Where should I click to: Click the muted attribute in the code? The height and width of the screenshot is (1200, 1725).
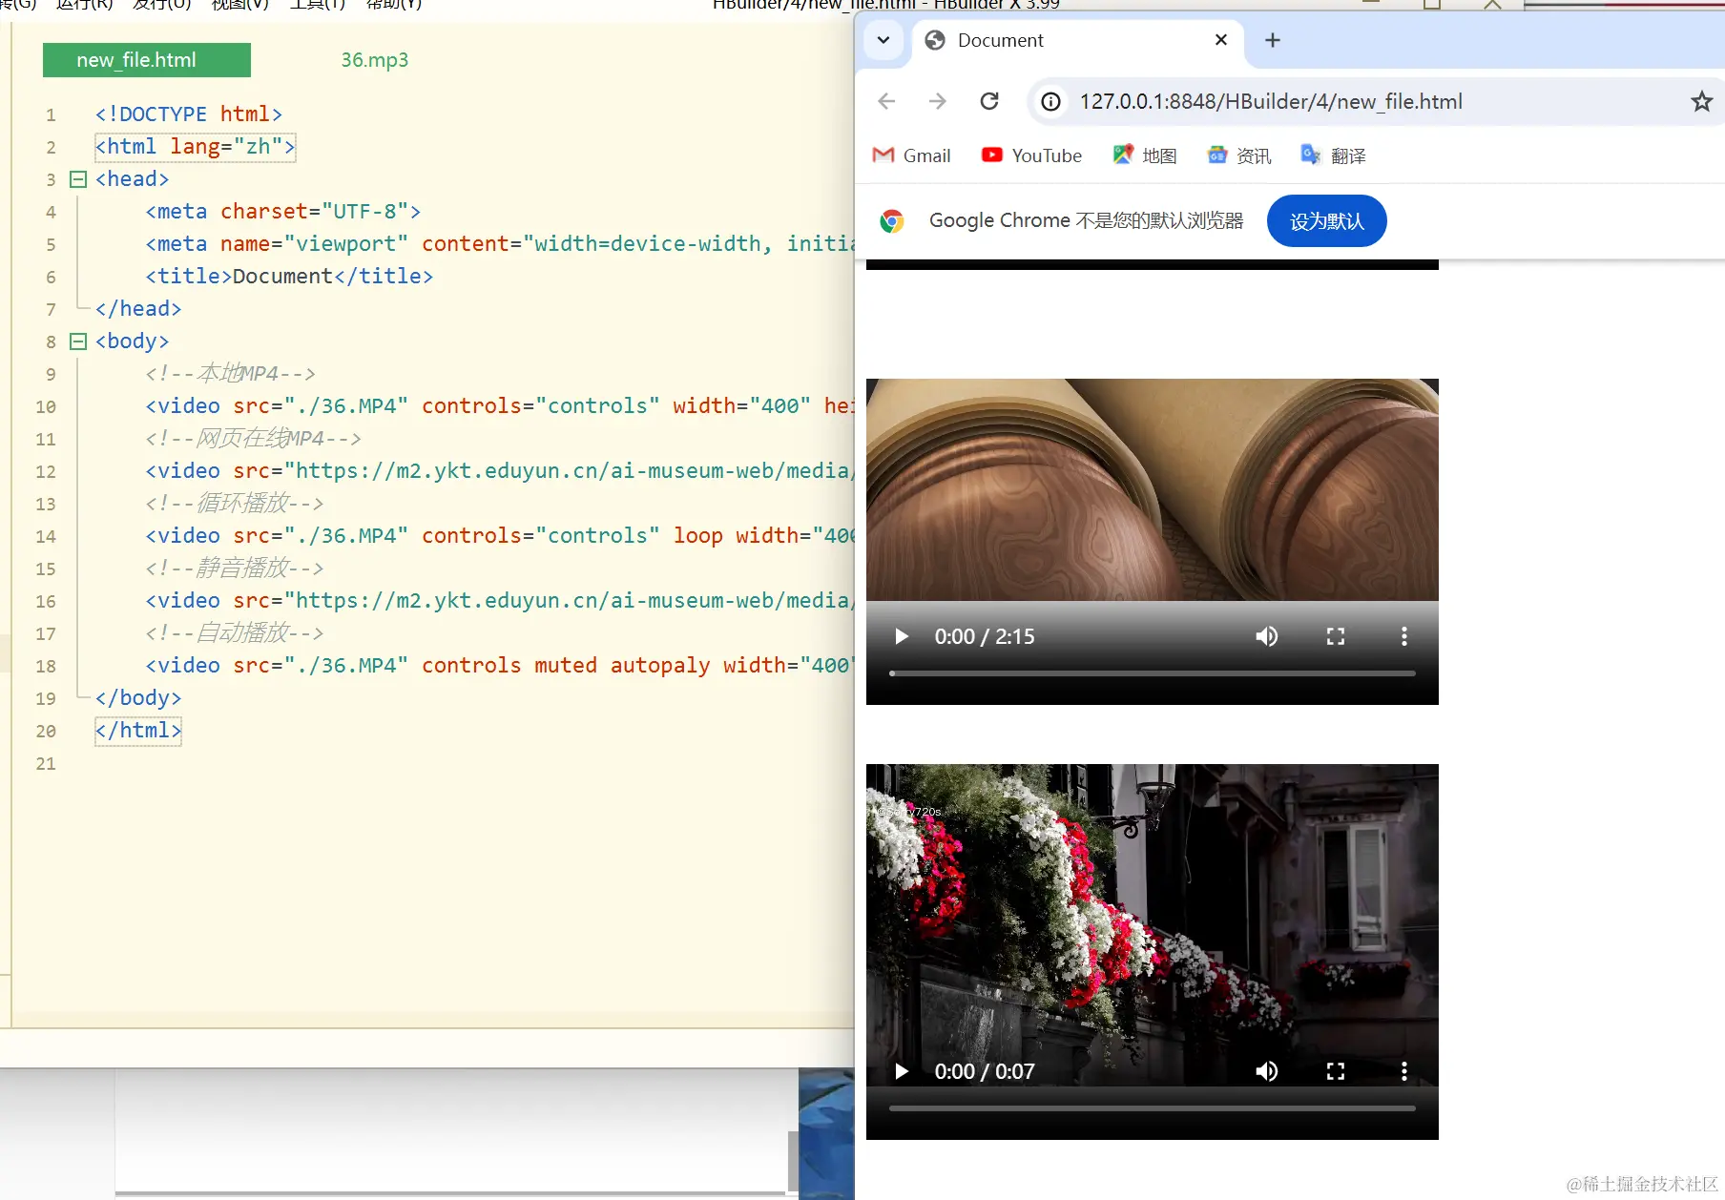566,666
